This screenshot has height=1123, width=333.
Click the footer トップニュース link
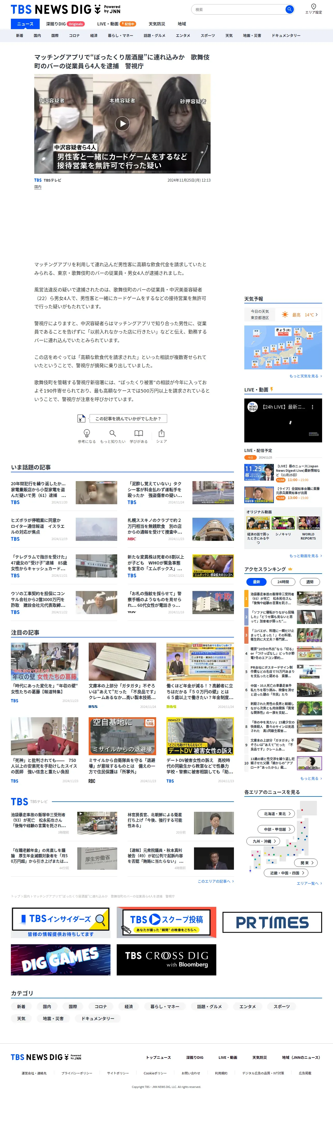coord(158,1057)
